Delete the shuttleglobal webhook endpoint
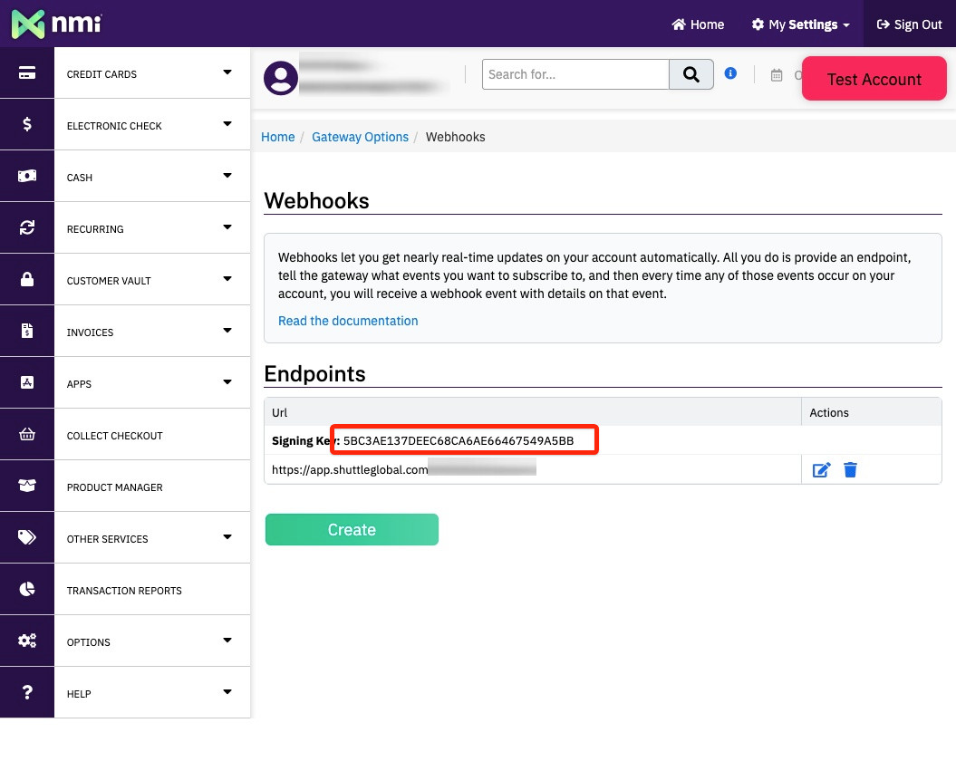This screenshot has width=956, height=771. 850,470
